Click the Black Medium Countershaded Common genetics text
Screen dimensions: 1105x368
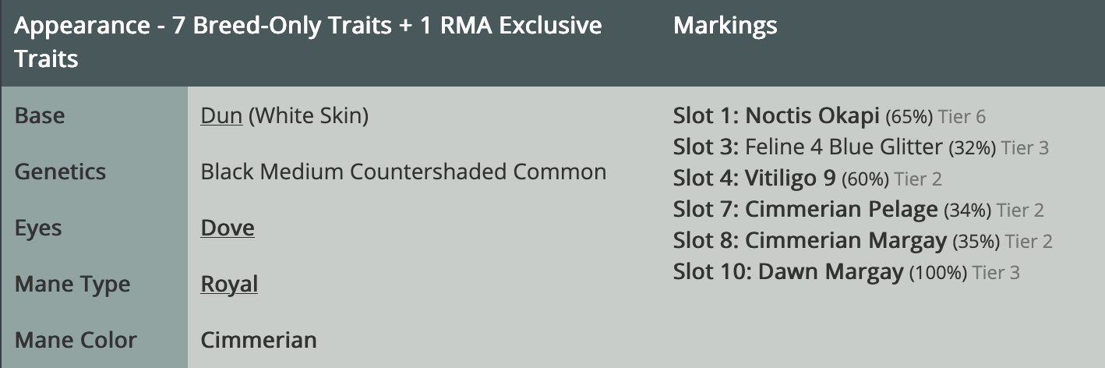click(403, 172)
